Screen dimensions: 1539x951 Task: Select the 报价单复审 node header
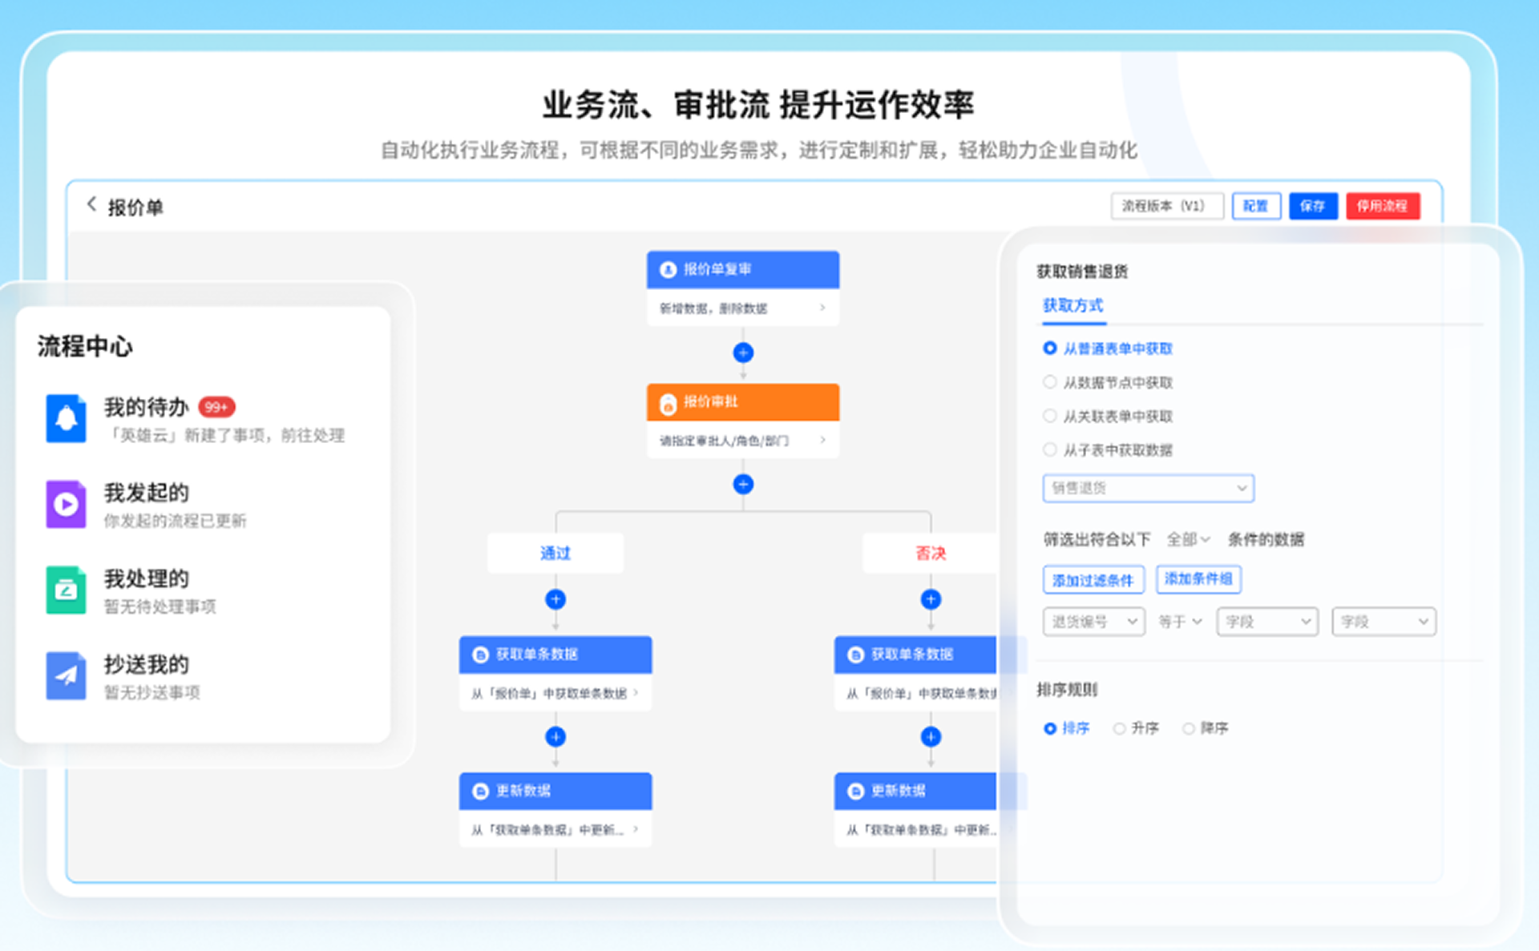[743, 270]
